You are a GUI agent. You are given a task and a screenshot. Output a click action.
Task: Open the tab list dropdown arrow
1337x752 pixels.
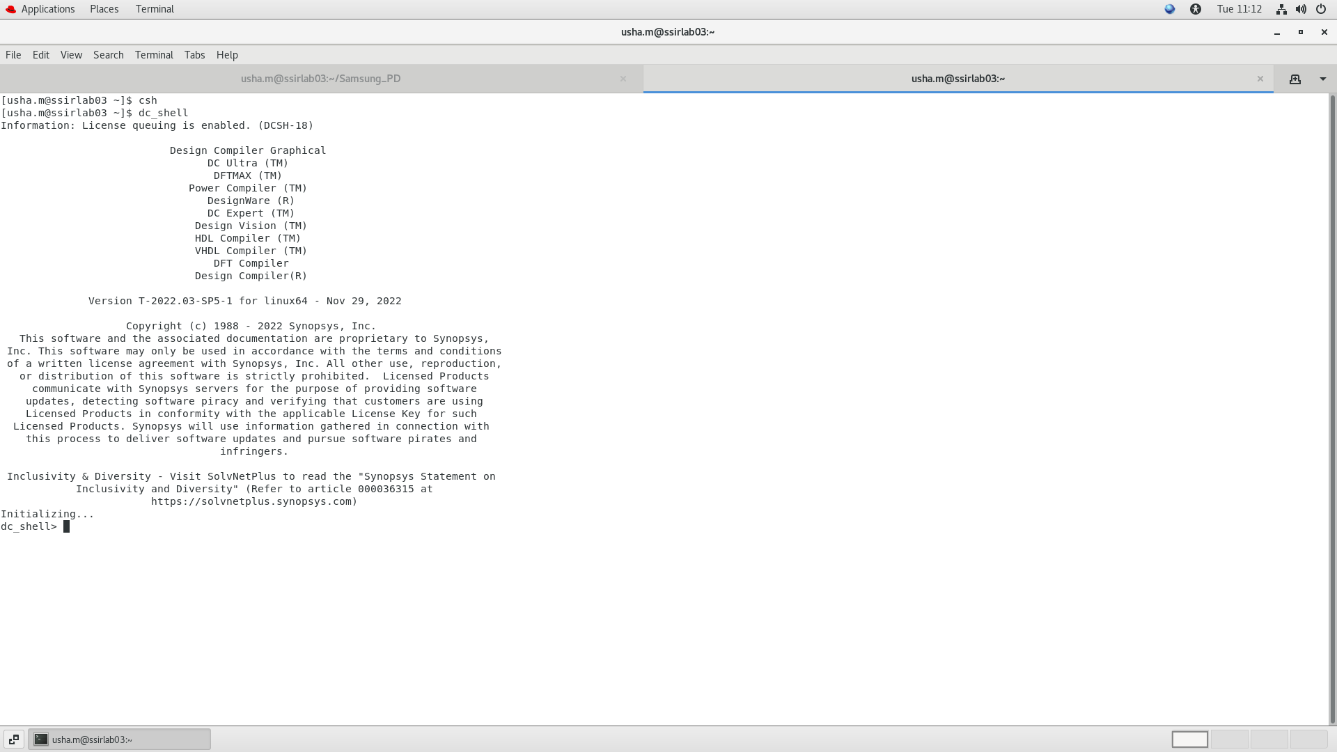coord(1322,79)
